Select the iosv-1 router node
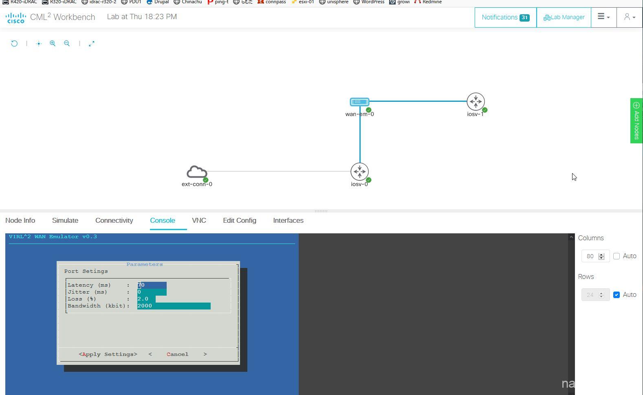643x395 pixels. pyautogui.click(x=476, y=101)
